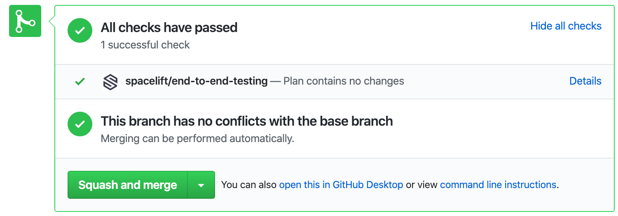Open Details for the Spacelift check
618x216 pixels.
[585, 81]
